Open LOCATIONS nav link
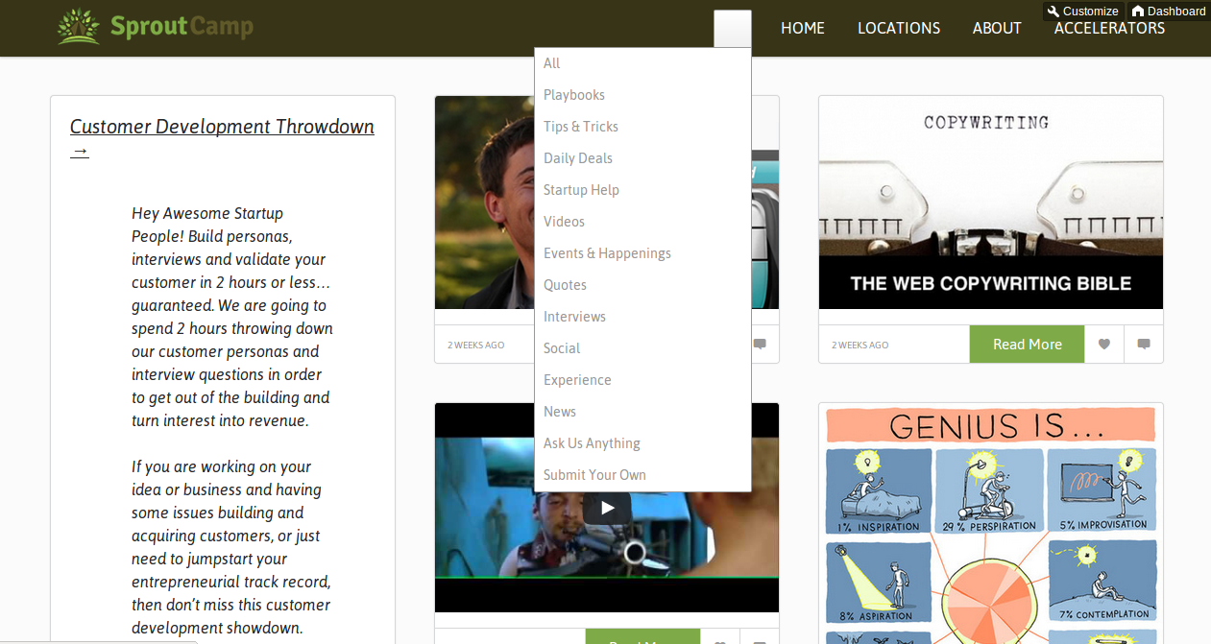 click(899, 28)
